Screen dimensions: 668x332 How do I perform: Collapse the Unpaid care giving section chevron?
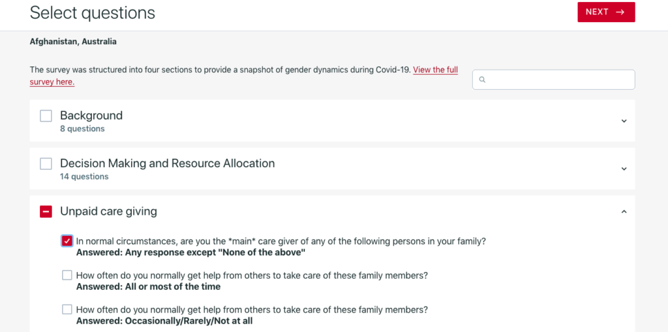pos(624,212)
